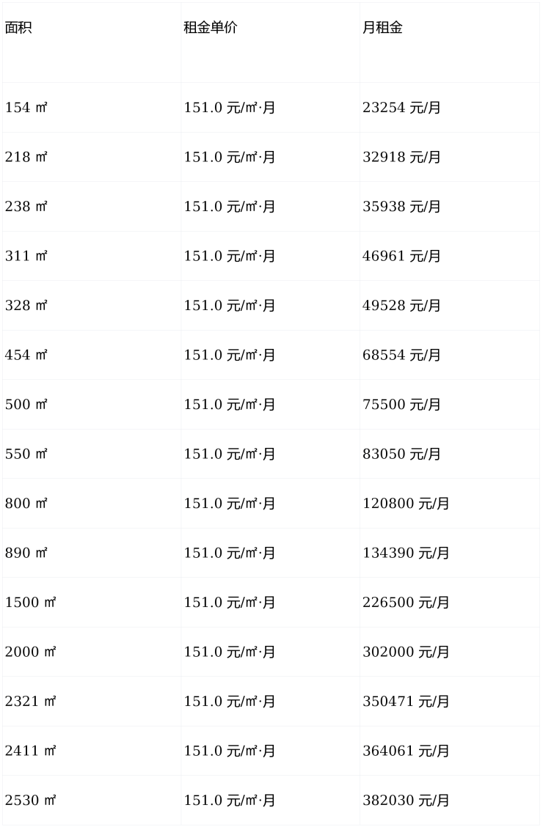This screenshot has width=543, height=827.
Task: Click the 302000 元/月 monthly rent cell
Action: 406,652
